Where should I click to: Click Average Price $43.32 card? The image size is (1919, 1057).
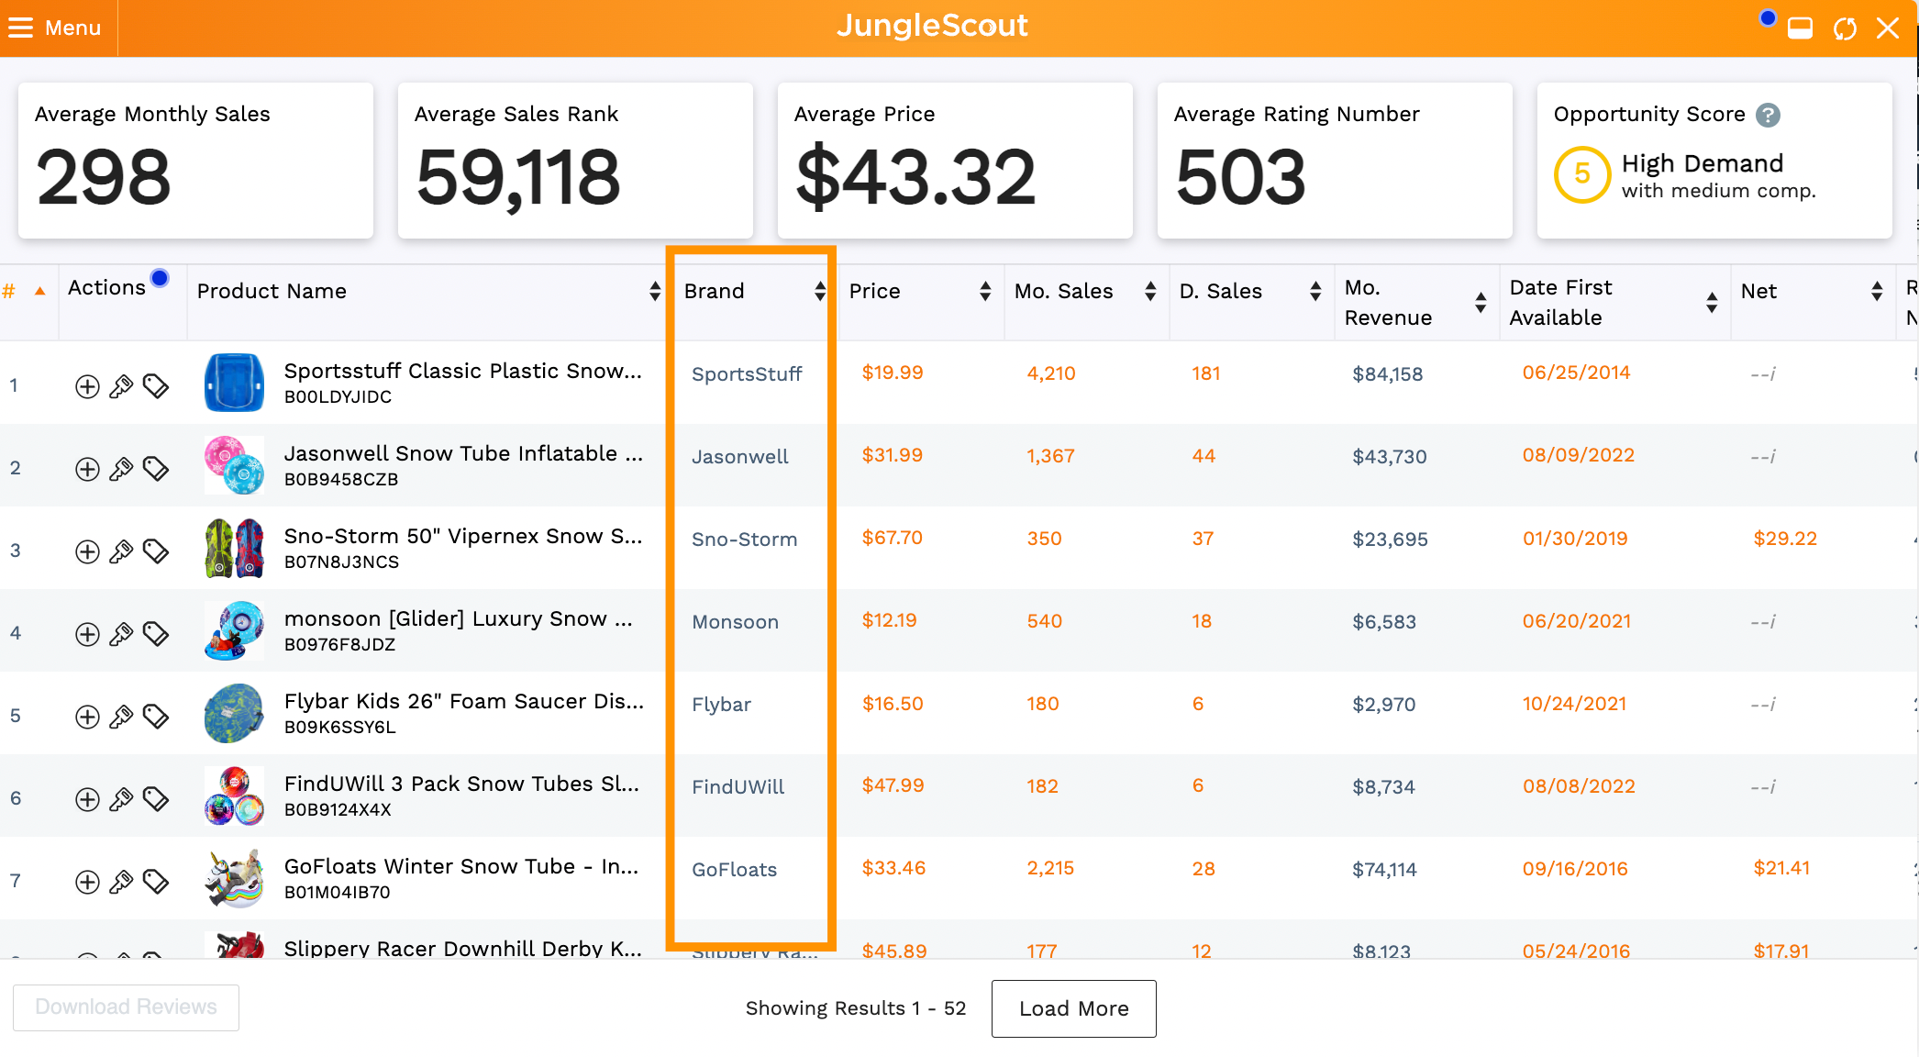[955, 161]
